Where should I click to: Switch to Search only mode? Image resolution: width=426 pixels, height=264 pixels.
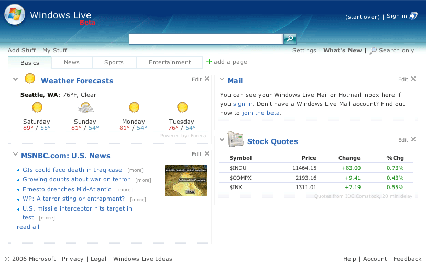(396, 50)
